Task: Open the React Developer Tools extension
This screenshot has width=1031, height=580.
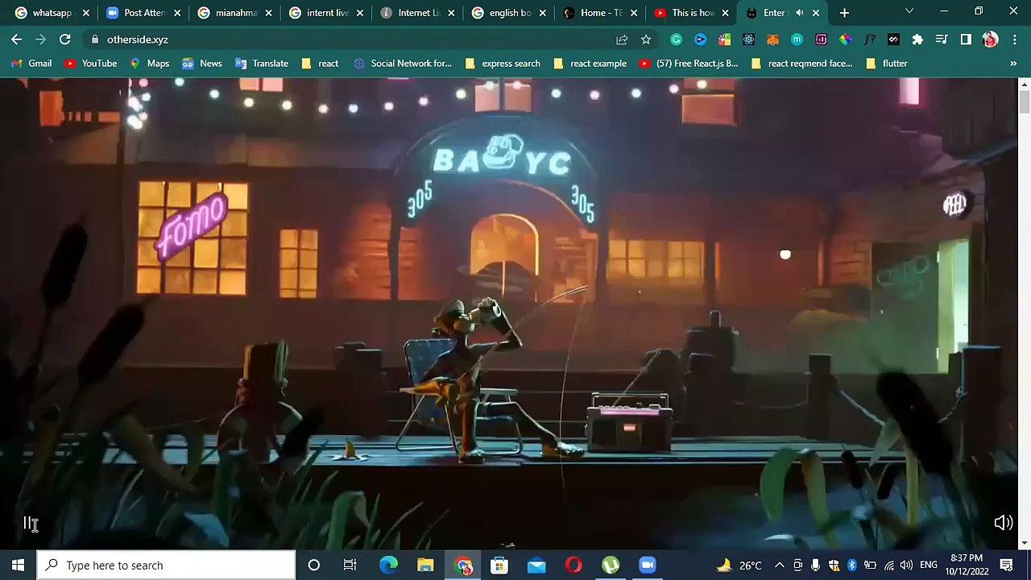Action: [748, 39]
